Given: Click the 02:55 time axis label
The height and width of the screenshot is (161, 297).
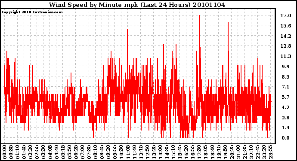Looking at the screenshot, I should coord(37,152).
